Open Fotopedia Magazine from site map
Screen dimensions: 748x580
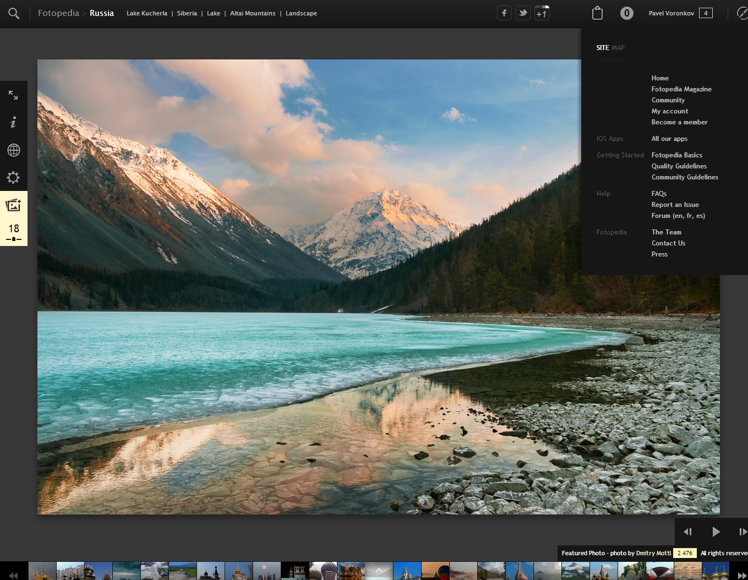click(x=681, y=89)
